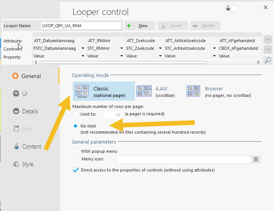This screenshot has height=211, width=274.
Task: Select the ATT_RMAnr attribute
Action: pos(99,41)
